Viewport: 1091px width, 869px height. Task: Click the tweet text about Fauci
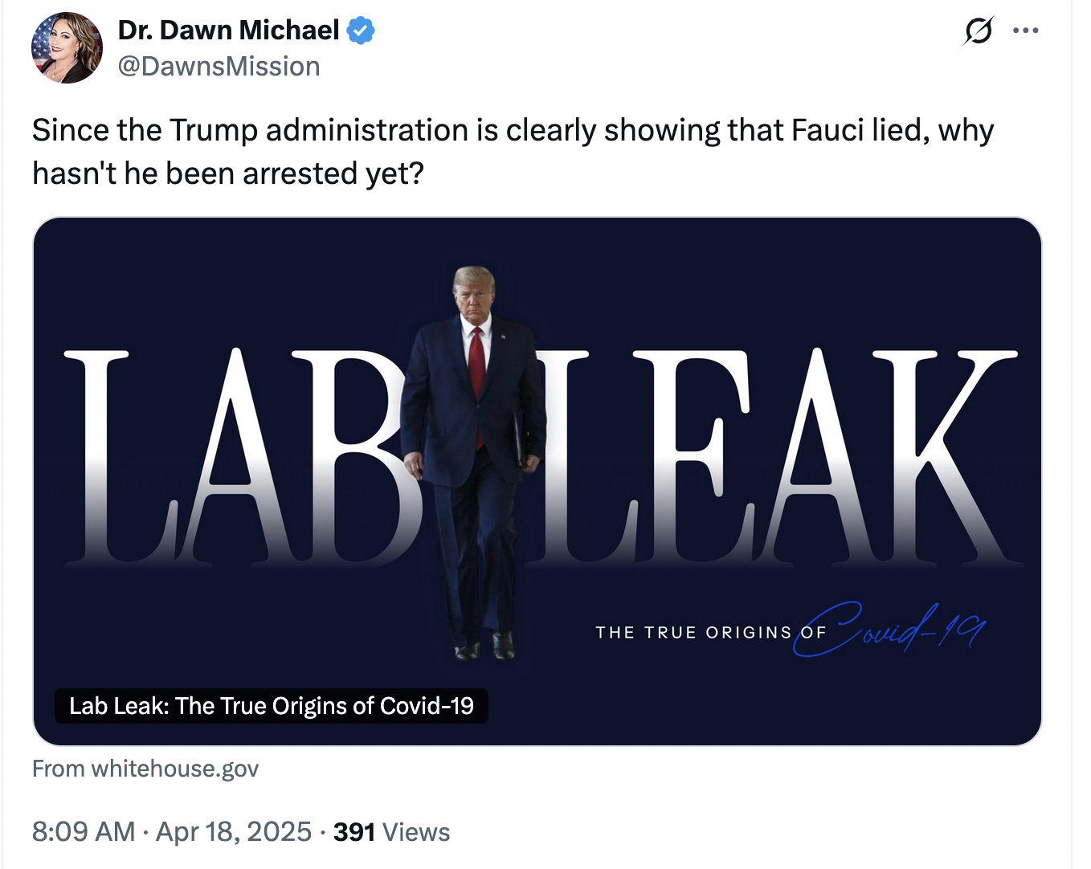tap(513, 151)
